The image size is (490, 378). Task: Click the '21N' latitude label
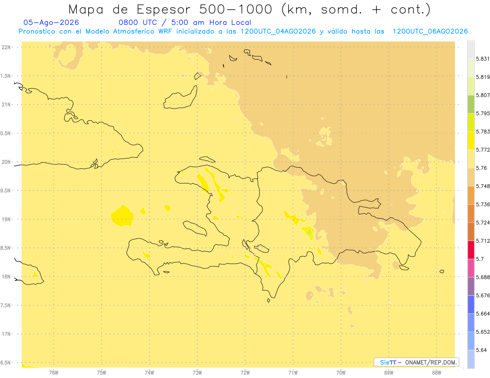[7, 105]
